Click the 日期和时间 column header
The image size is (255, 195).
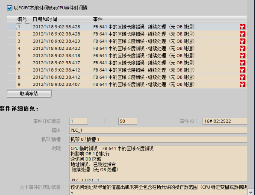click(x=45, y=19)
